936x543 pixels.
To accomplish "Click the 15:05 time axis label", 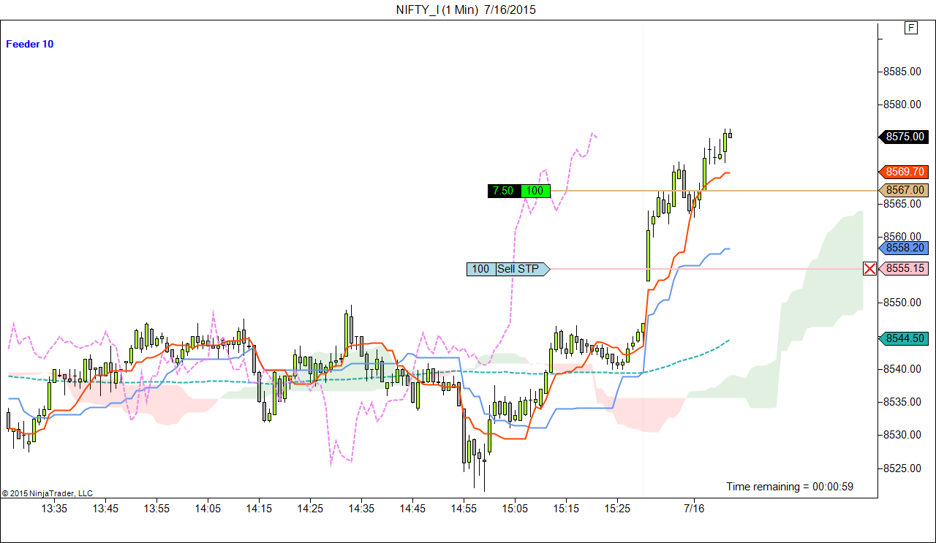I will pos(515,508).
